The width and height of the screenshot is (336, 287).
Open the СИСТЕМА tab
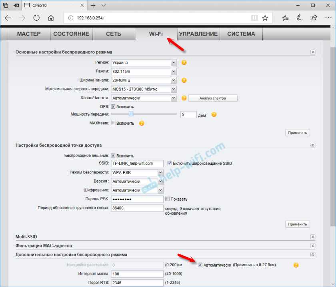point(241,34)
